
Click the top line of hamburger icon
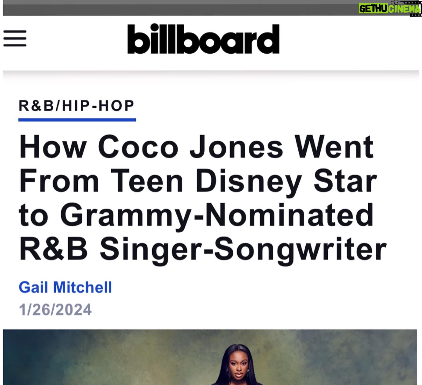(15, 31)
